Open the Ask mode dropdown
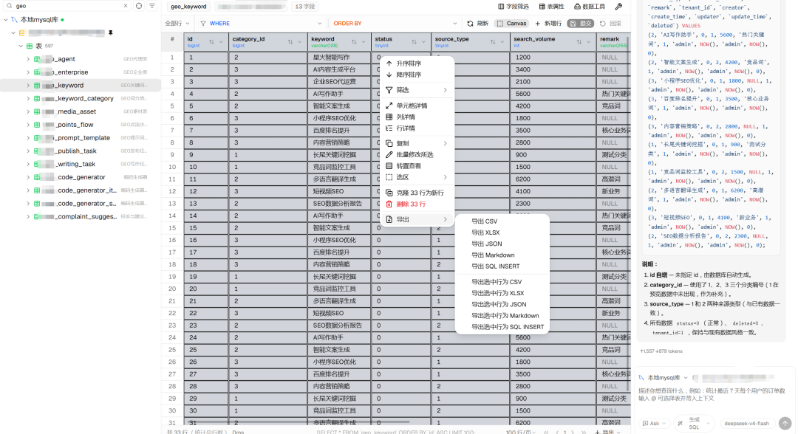Viewport: 798px width, 434px height. pyautogui.click(x=655, y=424)
